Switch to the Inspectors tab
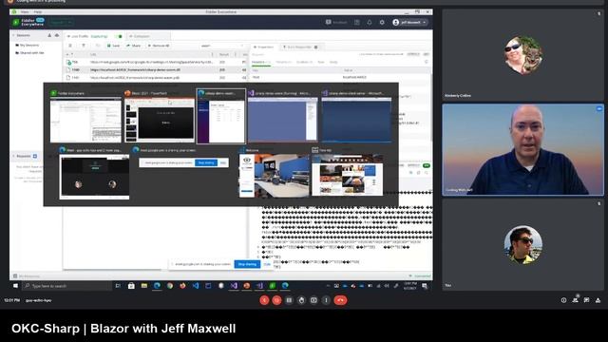Screen dimensions: 608x342 263,47
